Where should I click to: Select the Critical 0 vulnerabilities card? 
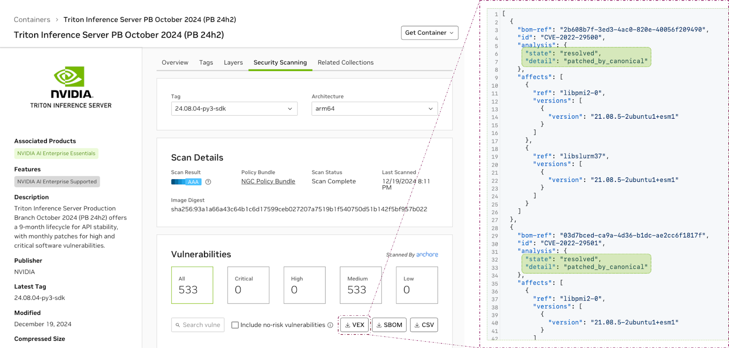[x=248, y=285]
